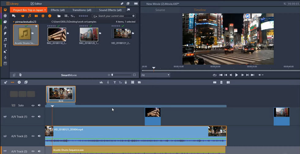Open the Fit zoom dropdown
300x154 pixels.
156,75
